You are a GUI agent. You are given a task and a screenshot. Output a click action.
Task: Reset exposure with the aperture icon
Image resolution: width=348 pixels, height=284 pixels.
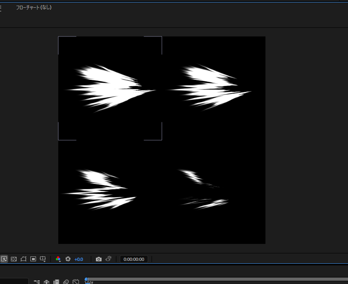(x=68, y=259)
